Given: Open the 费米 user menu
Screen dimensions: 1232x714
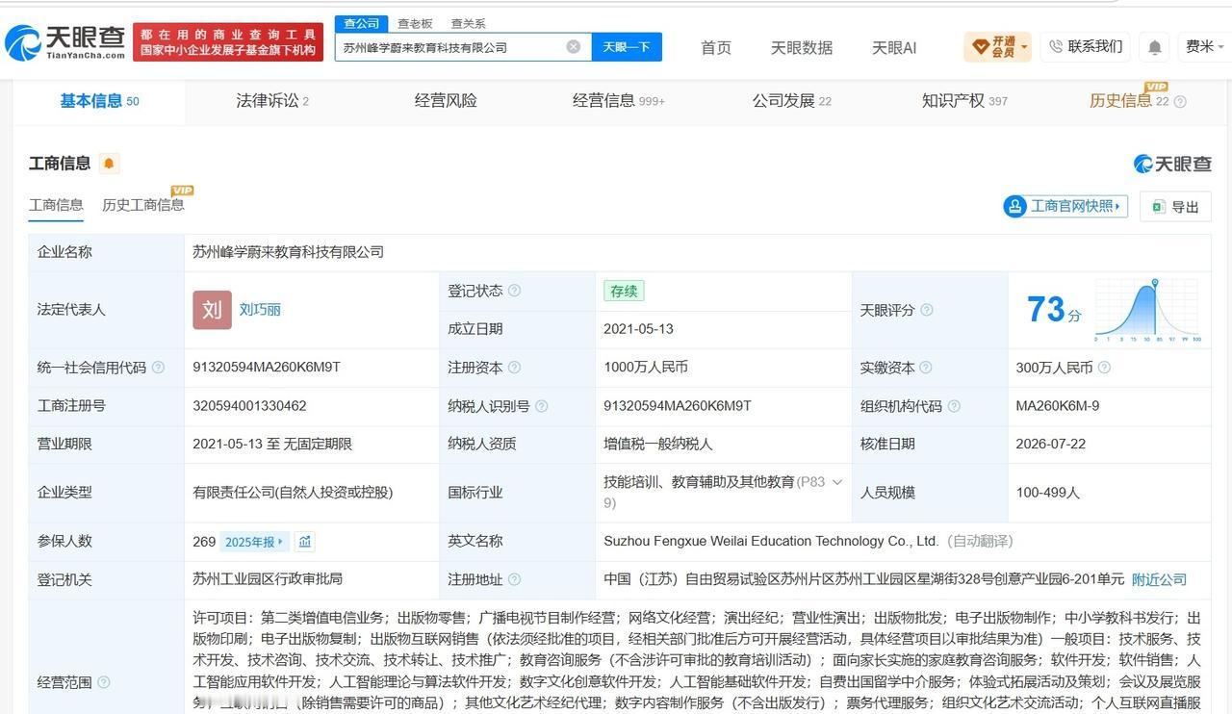Looking at the screenshot, I should 1203,46.
